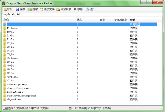The width and height of the screenshot is (165, 112).
Task: Click the folder icon of 42-bossa
Action: pyautogui.click(x=5, y=77)
